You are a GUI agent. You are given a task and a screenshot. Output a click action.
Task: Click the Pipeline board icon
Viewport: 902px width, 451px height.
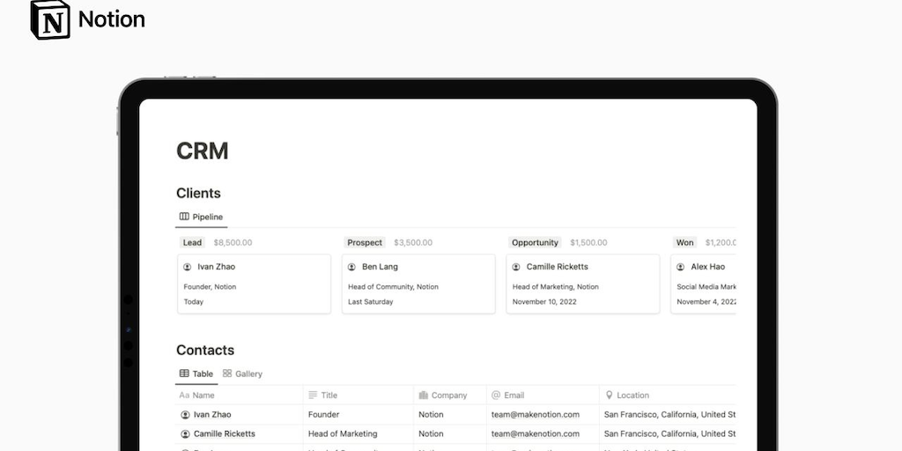[184, 217]
